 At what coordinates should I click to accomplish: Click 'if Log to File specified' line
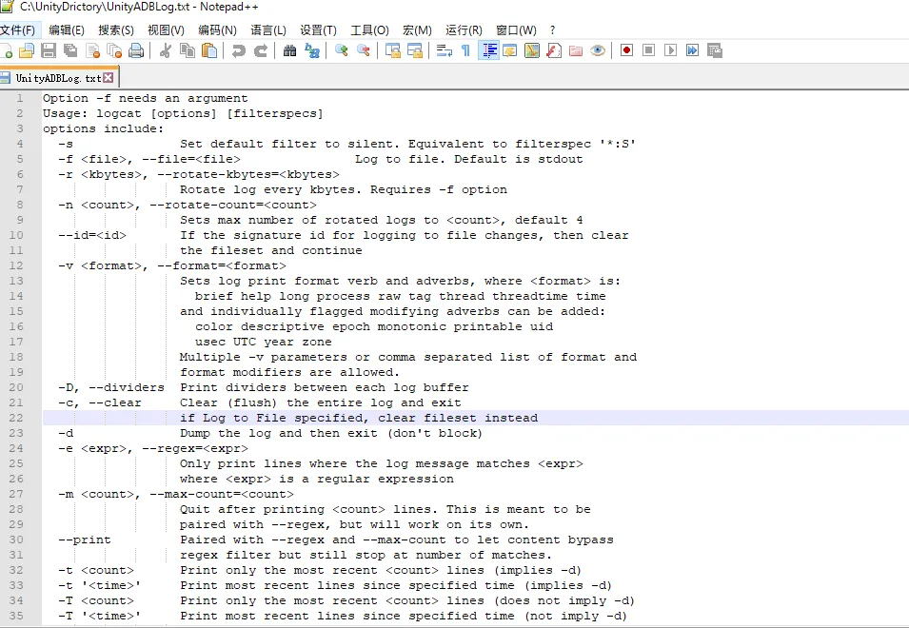[359, 418]
